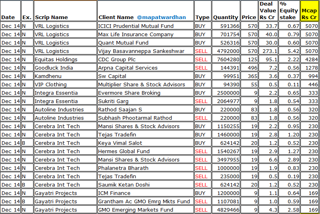Image resolution: width=320 pixels, height=214 pixels.
Task: Click the Quant Mutual Fund cell
Action: click(x=146, y=43)
